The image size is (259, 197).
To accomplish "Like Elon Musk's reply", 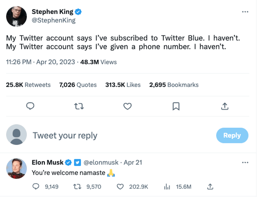I will (120, 187).
